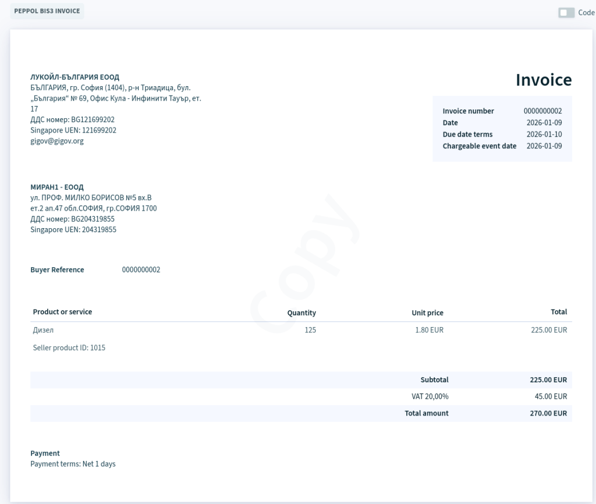The width and height of the screenshot is (596, 504).
Task: Click the Seller product ID: 1015 text
Action: click(69, 348)
